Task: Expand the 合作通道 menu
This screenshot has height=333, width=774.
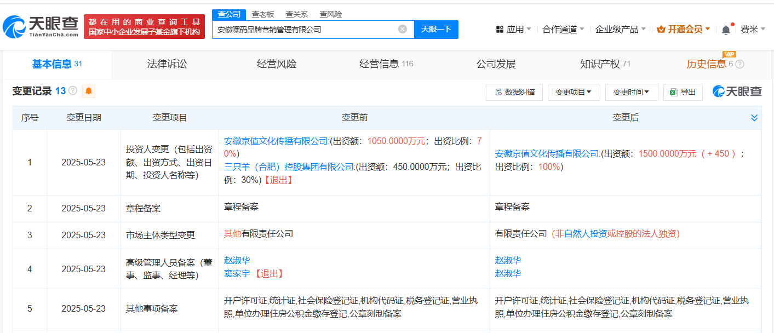Action: 563,30
